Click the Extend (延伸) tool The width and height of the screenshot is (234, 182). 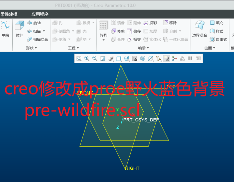[134, 23]
